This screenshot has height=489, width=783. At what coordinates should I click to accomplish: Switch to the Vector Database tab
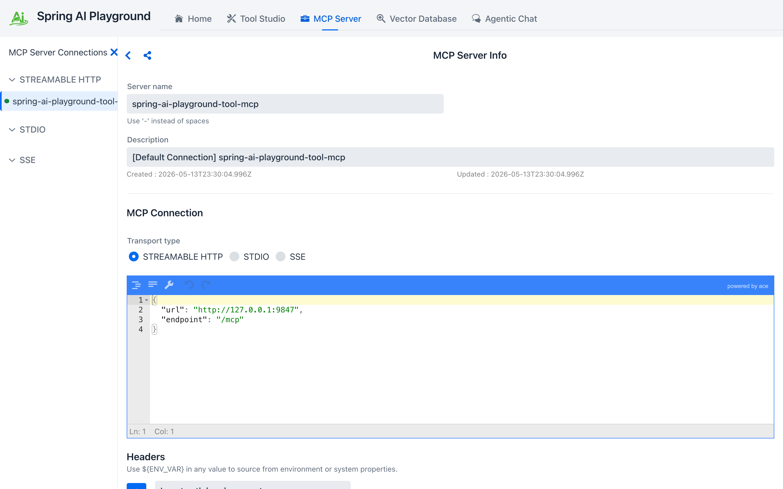coord(417,19)
